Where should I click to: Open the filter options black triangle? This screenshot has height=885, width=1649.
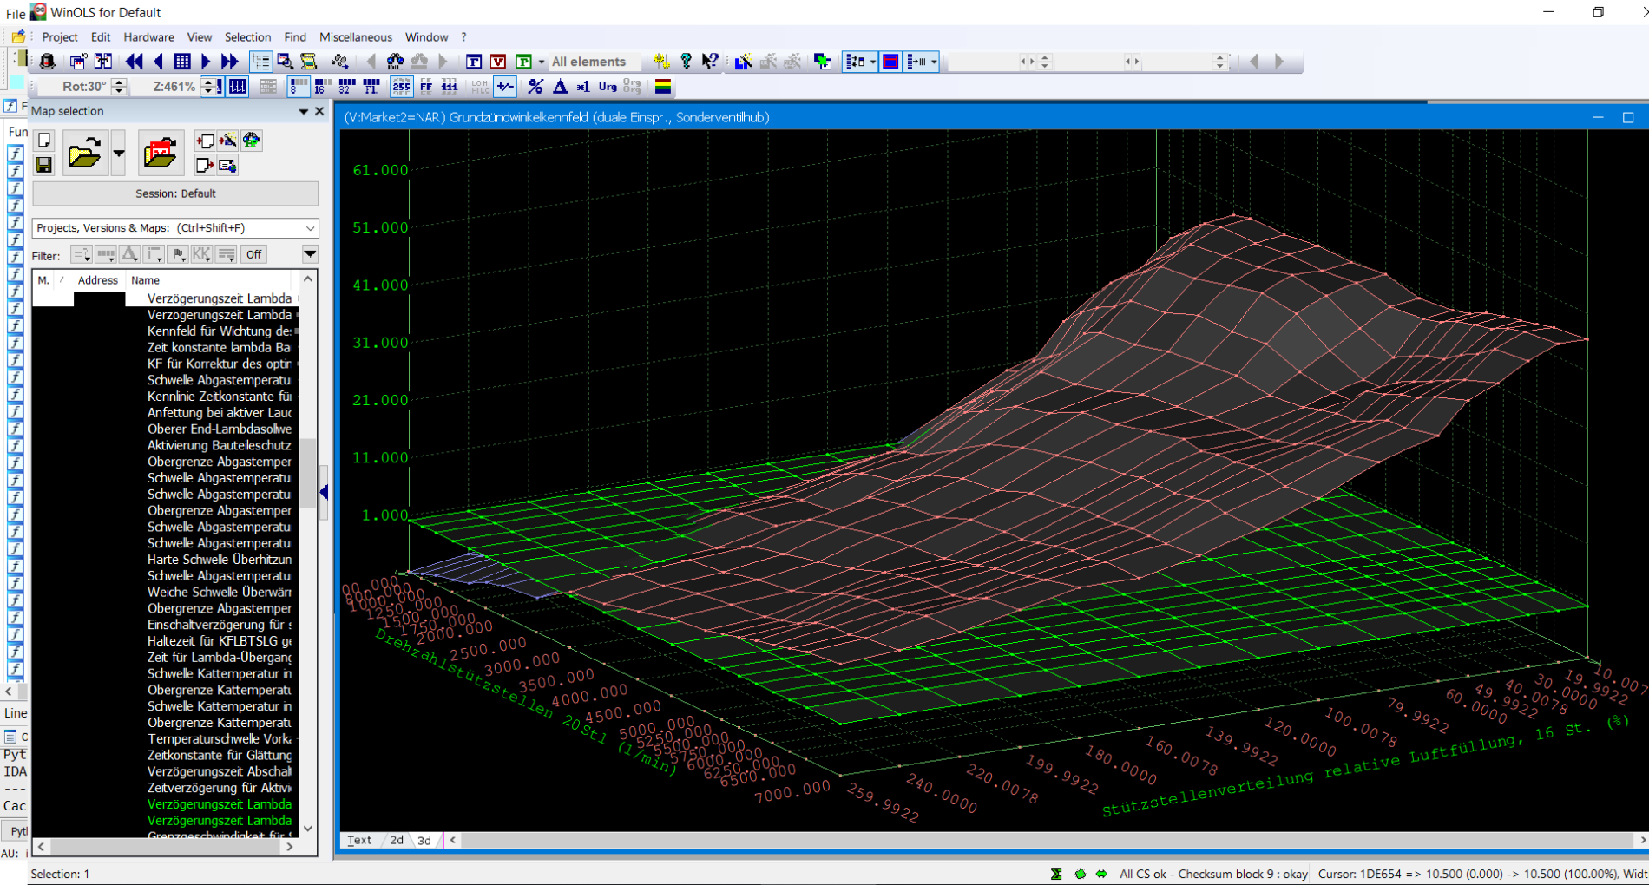coord(310,254)
